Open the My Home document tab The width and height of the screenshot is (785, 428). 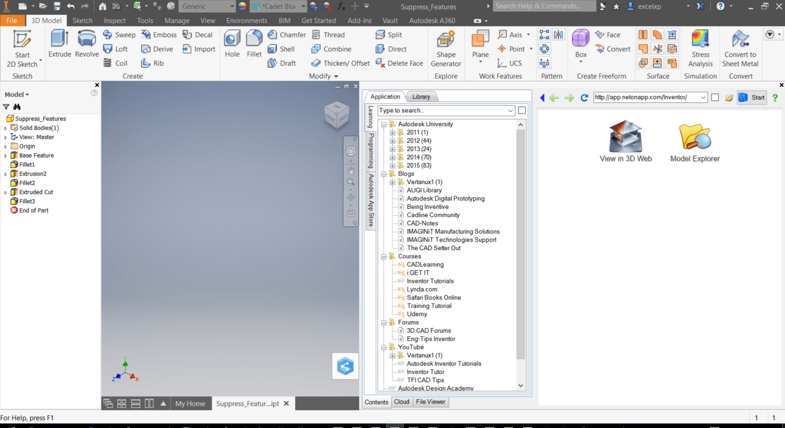[x=190, y=403]
